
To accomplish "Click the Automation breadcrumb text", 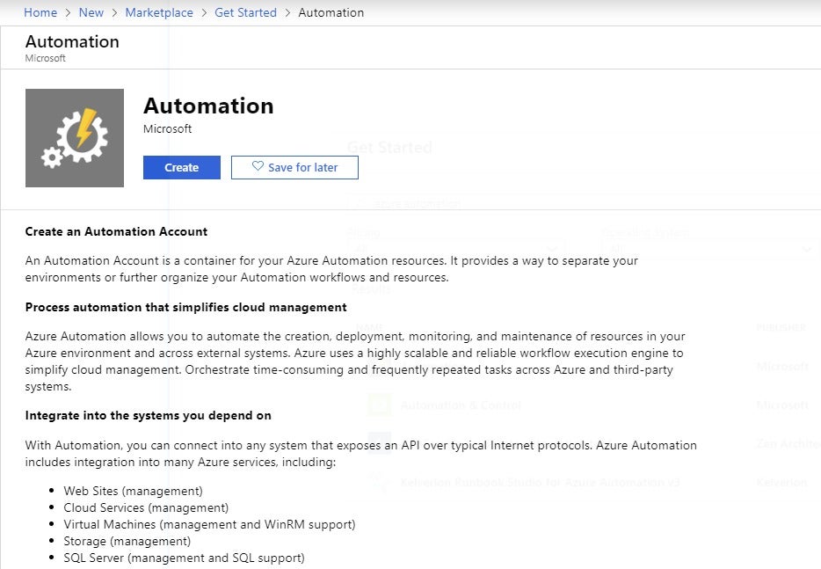I will click(331, 12).
